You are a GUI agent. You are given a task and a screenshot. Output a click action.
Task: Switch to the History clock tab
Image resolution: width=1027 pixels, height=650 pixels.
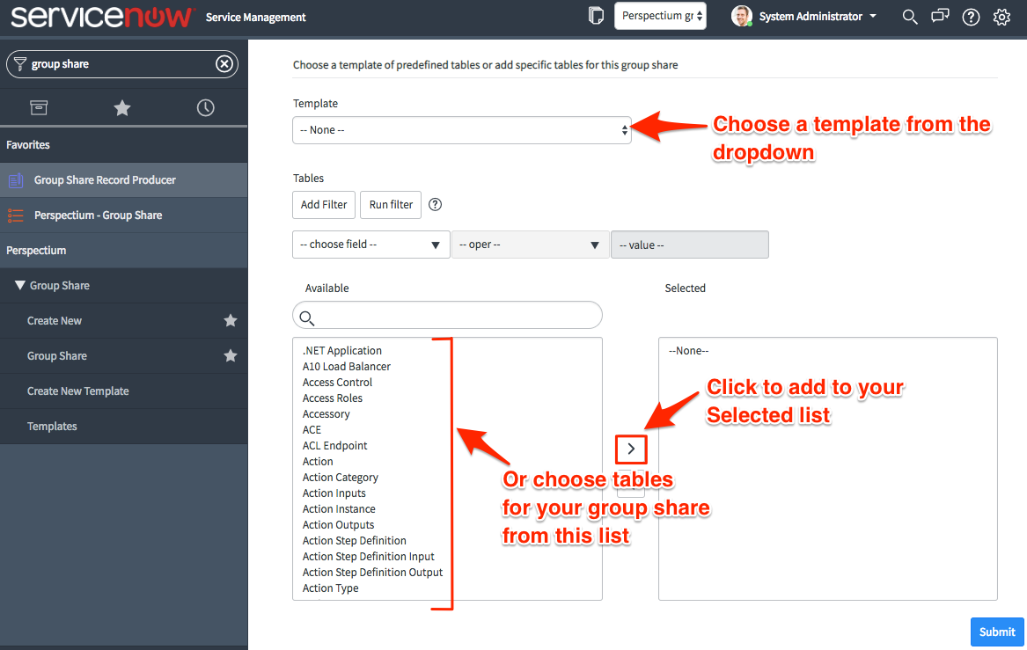[206, 107]
